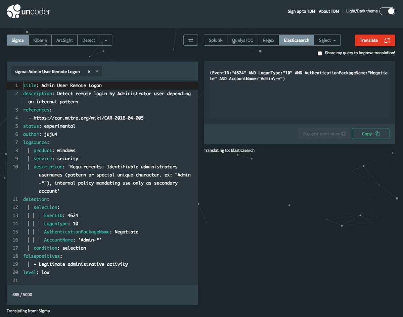Click the AccountName 'Admin-*' line
This screenshot has width=403, height=317.
click(x=73, y=240)
